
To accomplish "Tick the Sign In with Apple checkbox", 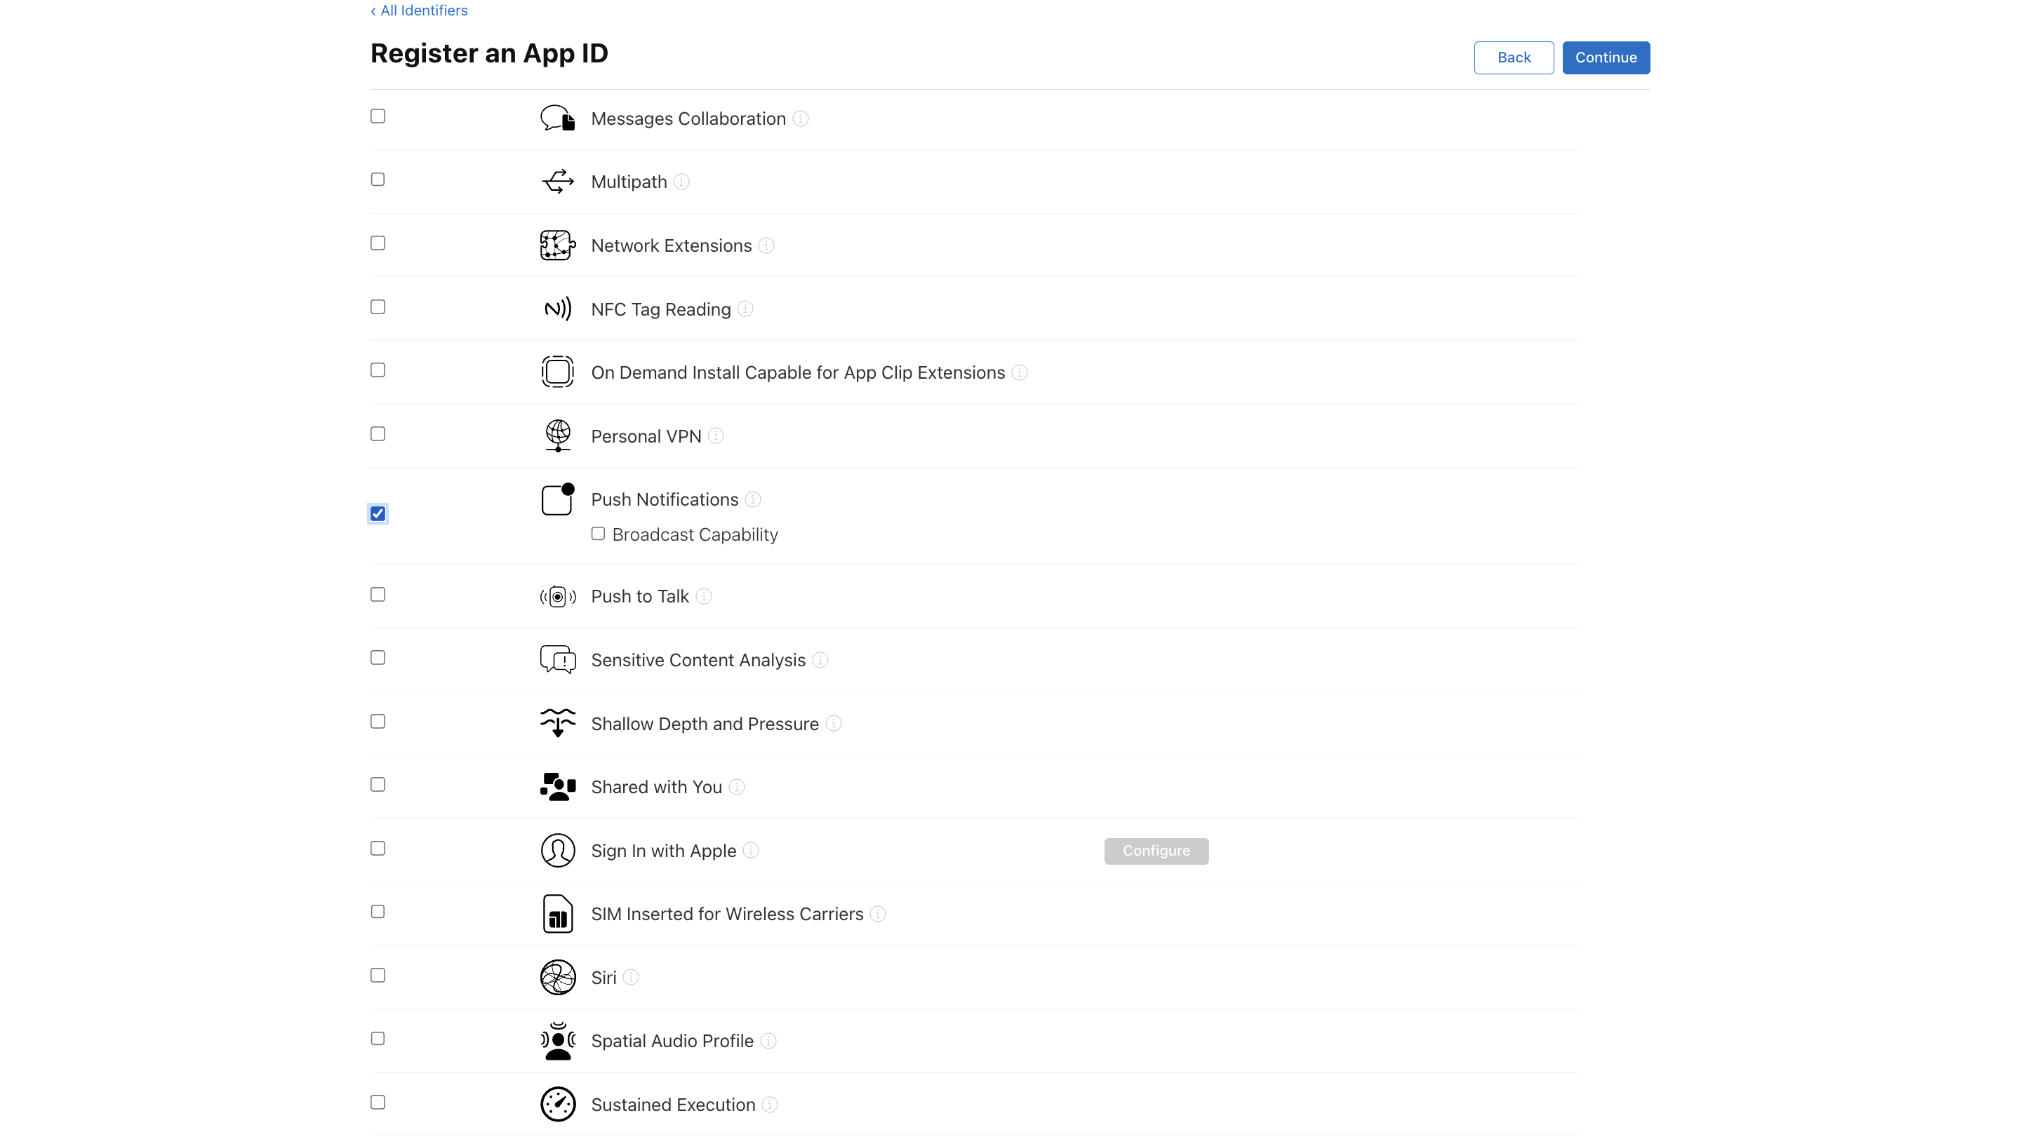I will click(378, 848).
